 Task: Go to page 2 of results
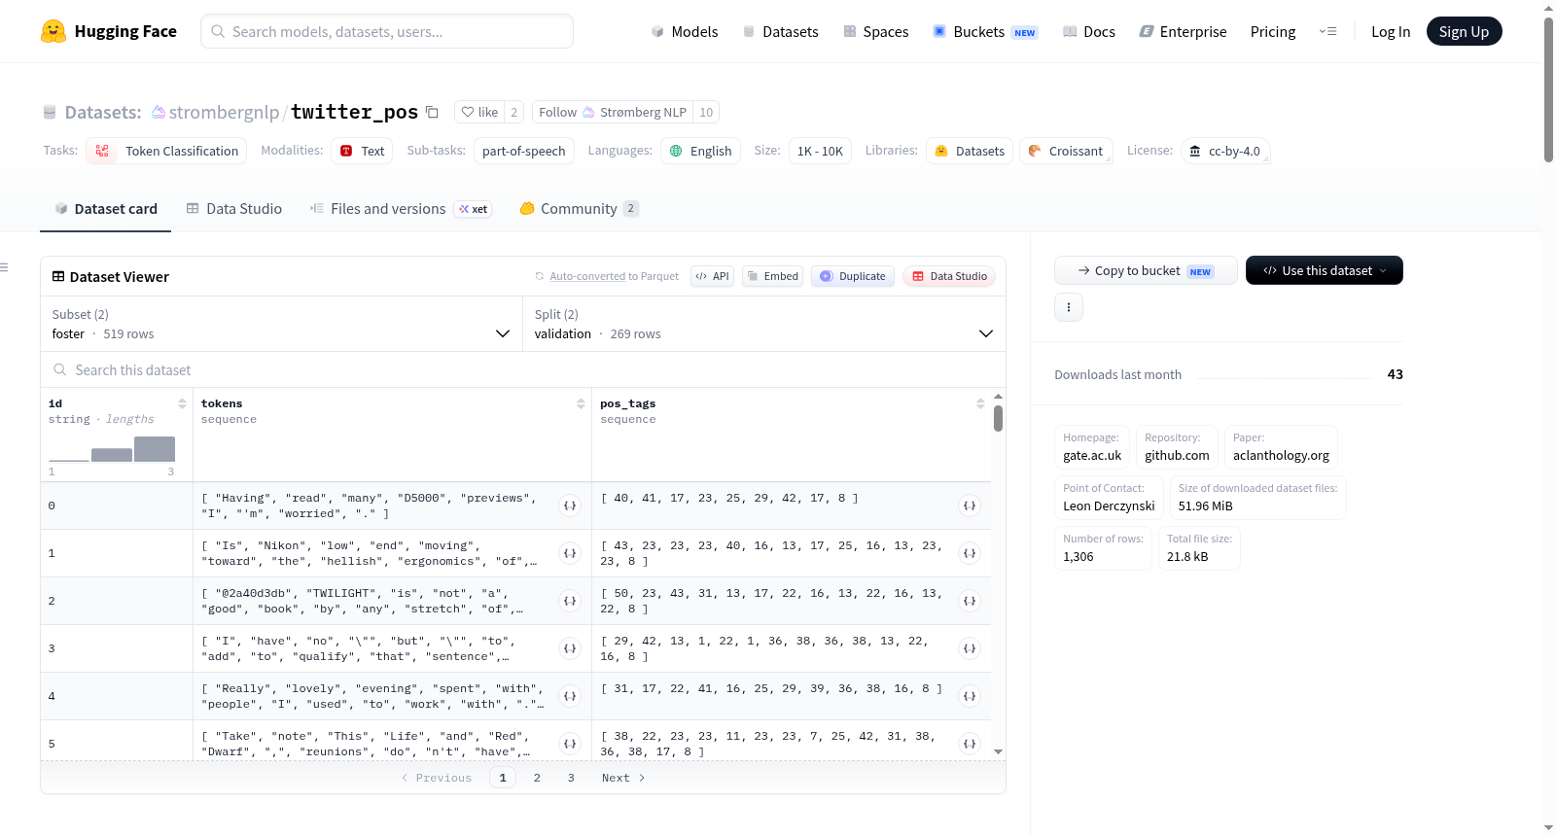[x=537, y=778]
